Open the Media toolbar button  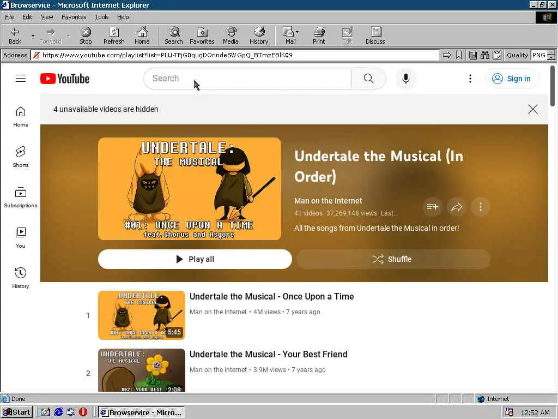(x=231, y=35)
